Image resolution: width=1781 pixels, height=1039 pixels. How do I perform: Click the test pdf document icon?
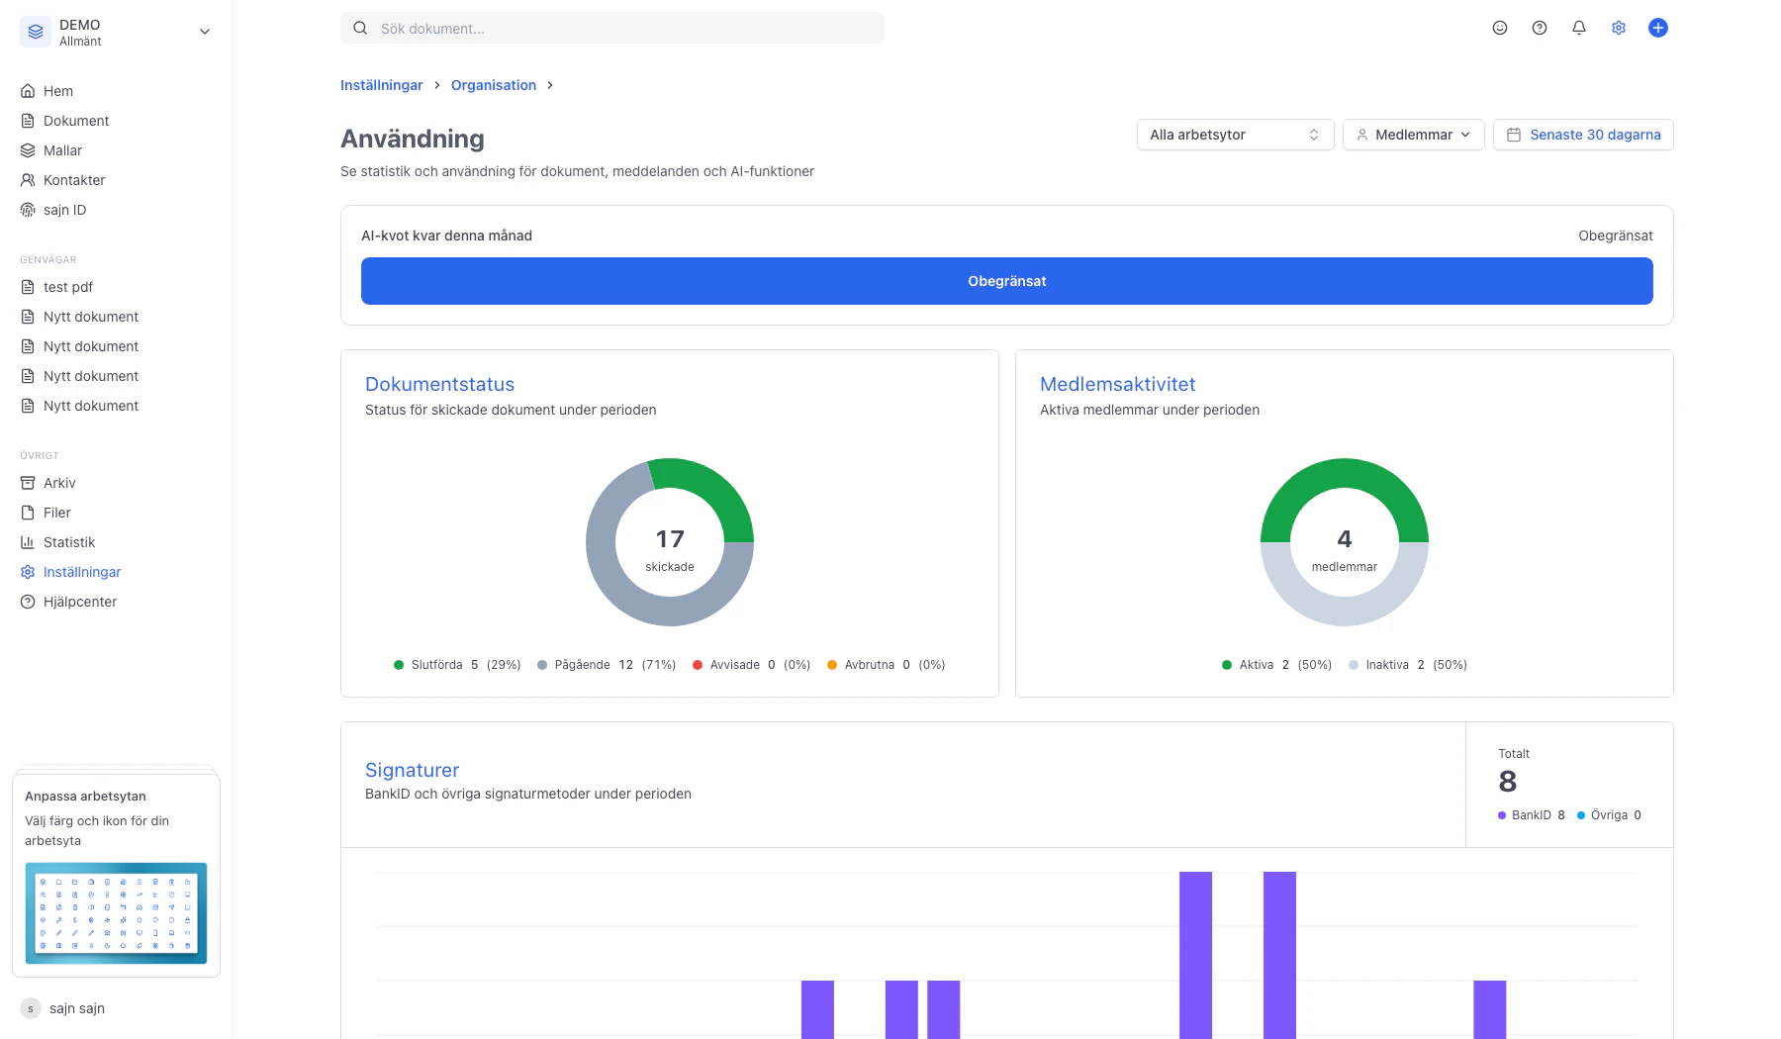(28, 287)
